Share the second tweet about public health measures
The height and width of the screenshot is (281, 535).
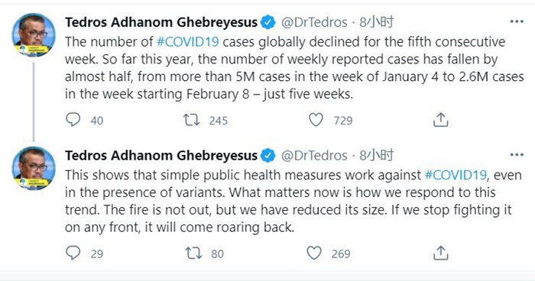(x=440, y=254)
